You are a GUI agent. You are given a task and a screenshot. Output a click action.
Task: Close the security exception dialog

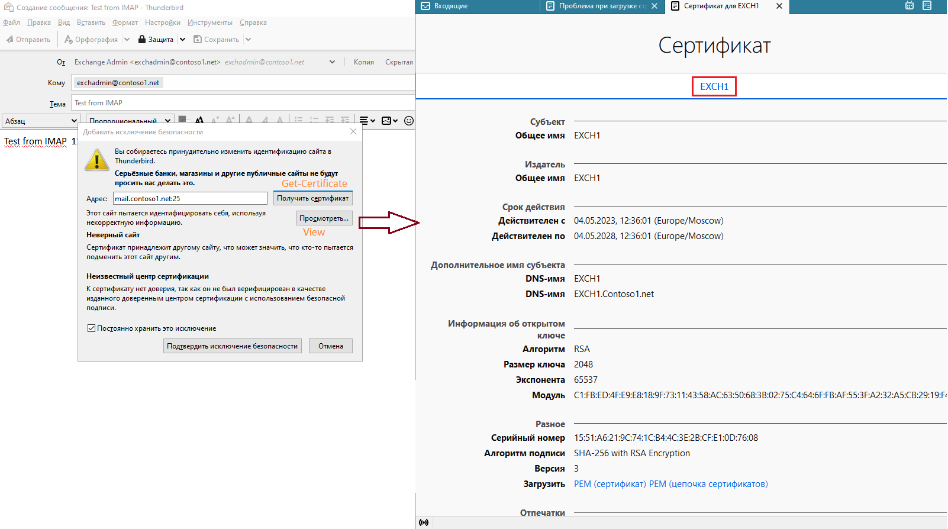(353, 131)
